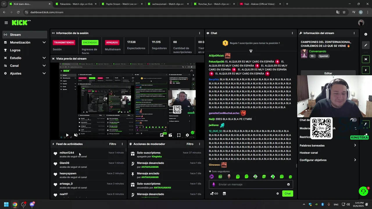Click the Editar stream info button
372x209 pixels.
pyautogui.click(x=328, y=73)
